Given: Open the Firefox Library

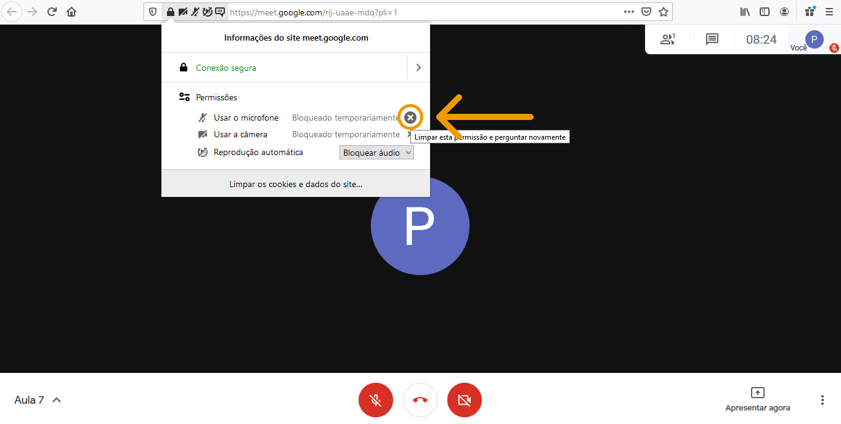Looking at the screenshot, I should pos(745,12).
